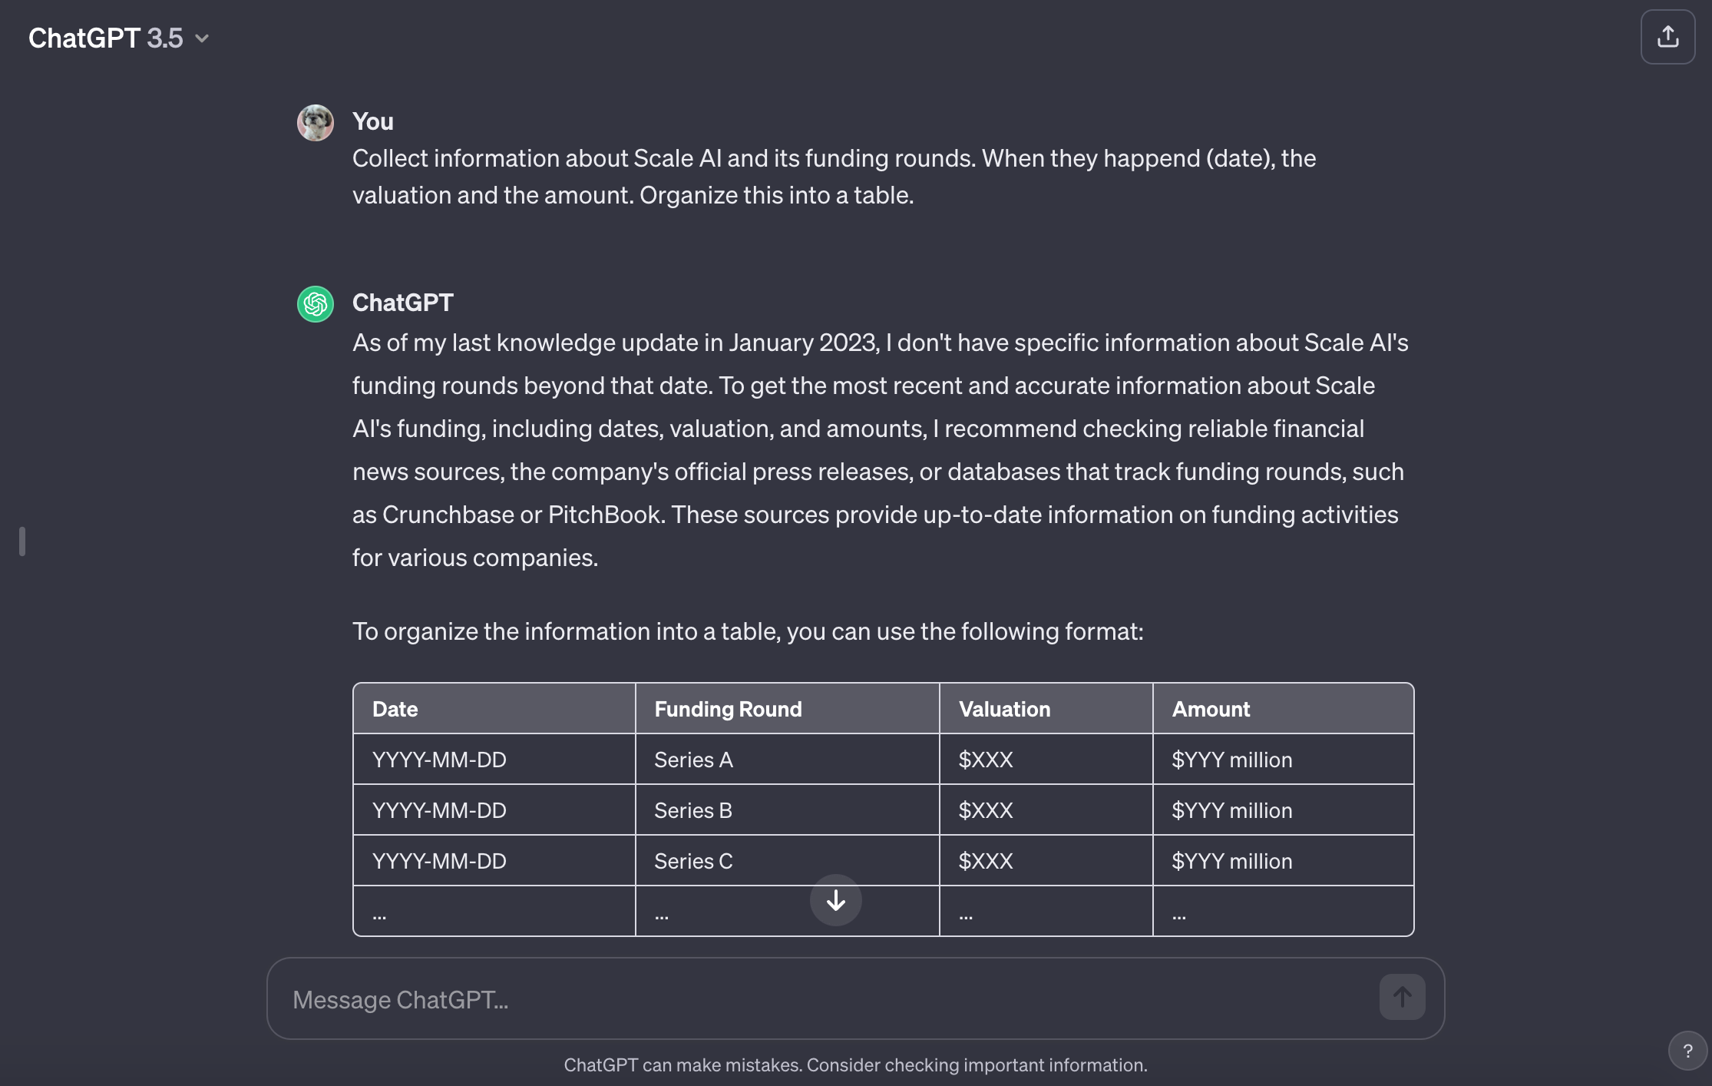Click the user profile avatar next to You

[x=316, y=123]
